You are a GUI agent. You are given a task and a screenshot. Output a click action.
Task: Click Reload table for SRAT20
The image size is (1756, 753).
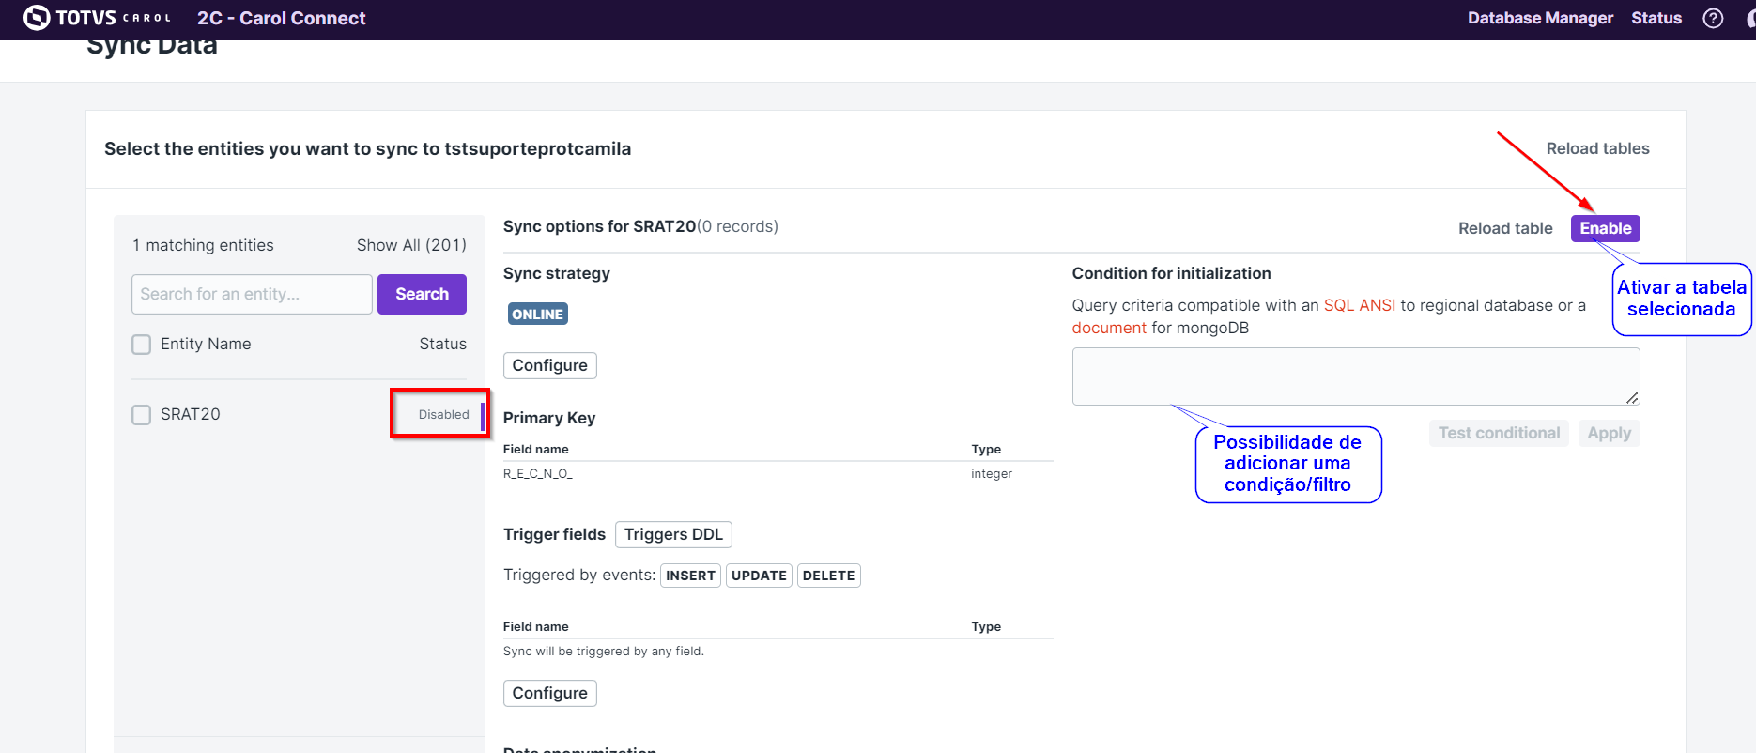pyautogui.click(x=1504, y=228)
